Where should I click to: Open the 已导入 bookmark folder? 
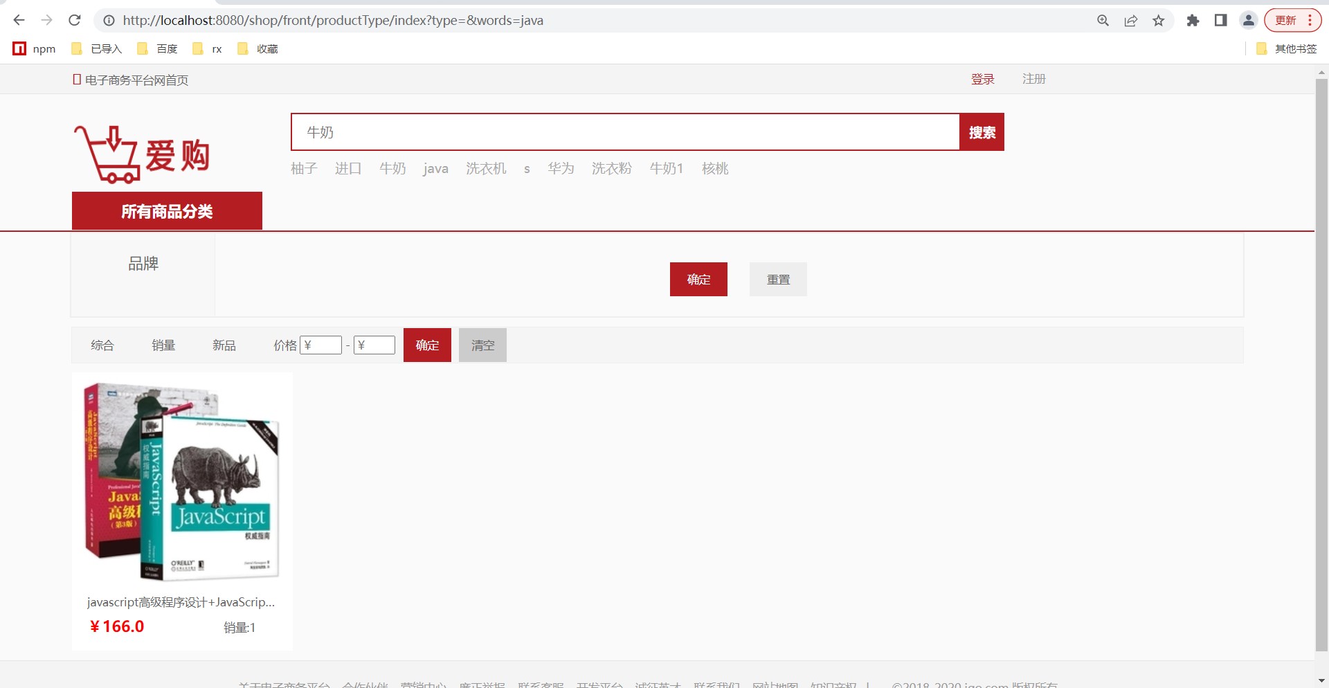97,48
